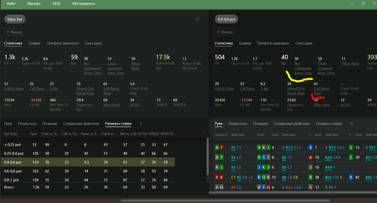
Task: Open the AK hand row
Action: coord(295,177)
